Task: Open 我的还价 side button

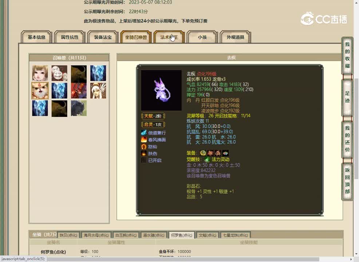Action: point(347,139)
